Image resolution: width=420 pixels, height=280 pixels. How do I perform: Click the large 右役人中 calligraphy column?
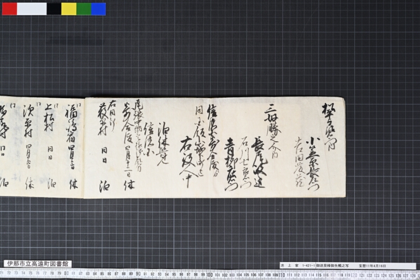point(189,161)
